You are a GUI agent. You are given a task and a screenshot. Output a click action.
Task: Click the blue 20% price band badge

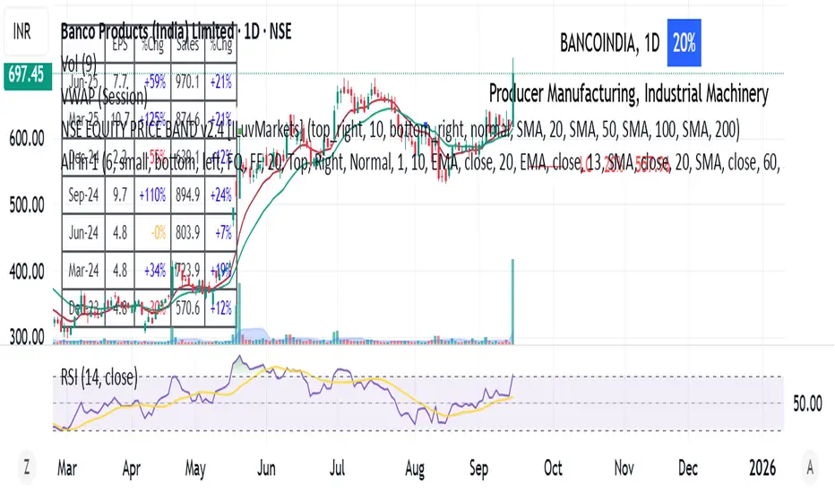tap(684, 43)
